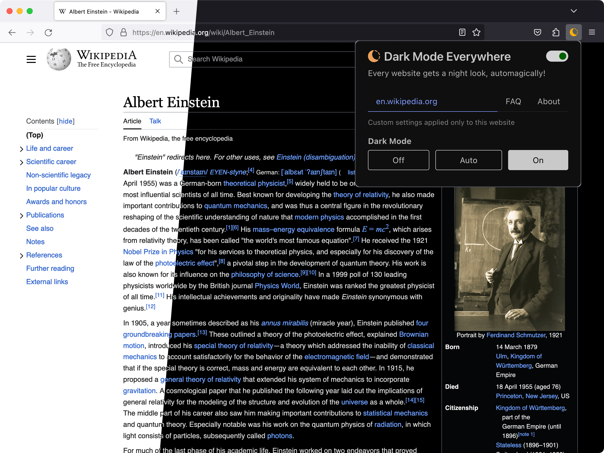Hide the Contents list
The image size is (604, 453).
(65, 121)
